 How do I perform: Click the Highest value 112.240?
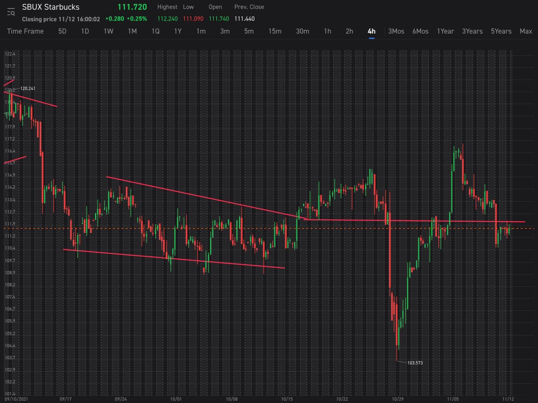pos(167,19)
